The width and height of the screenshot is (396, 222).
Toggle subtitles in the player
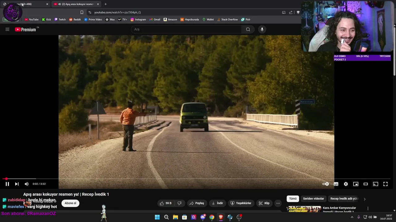[336, 184]
